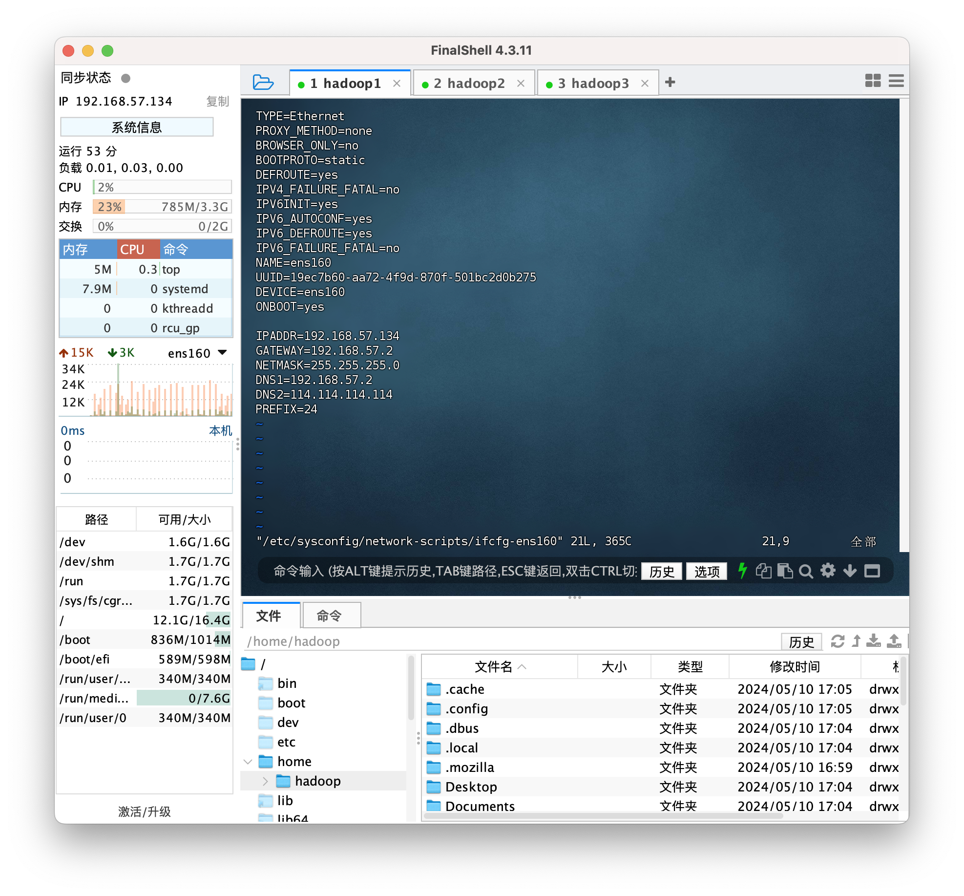This screenshot has height=896, width=964.
Task: Click 选项 button in command bar
Action: [x=707, y=571]
